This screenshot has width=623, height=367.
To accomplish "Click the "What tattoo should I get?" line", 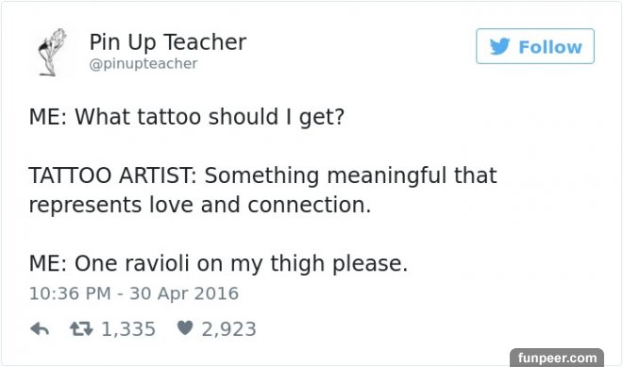I will click(x=210, y=117).
